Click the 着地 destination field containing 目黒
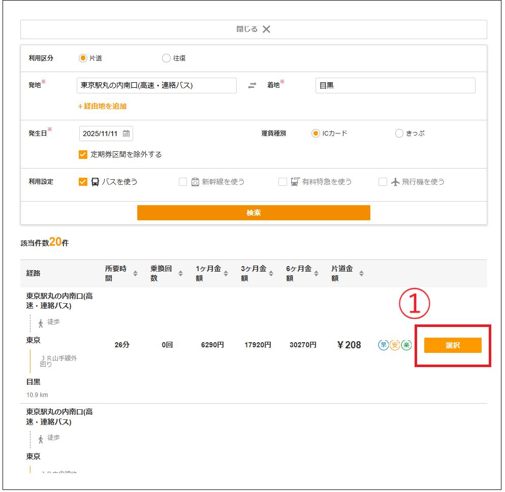This screenshot has width=505, height=492. click(x=395, y=86)
